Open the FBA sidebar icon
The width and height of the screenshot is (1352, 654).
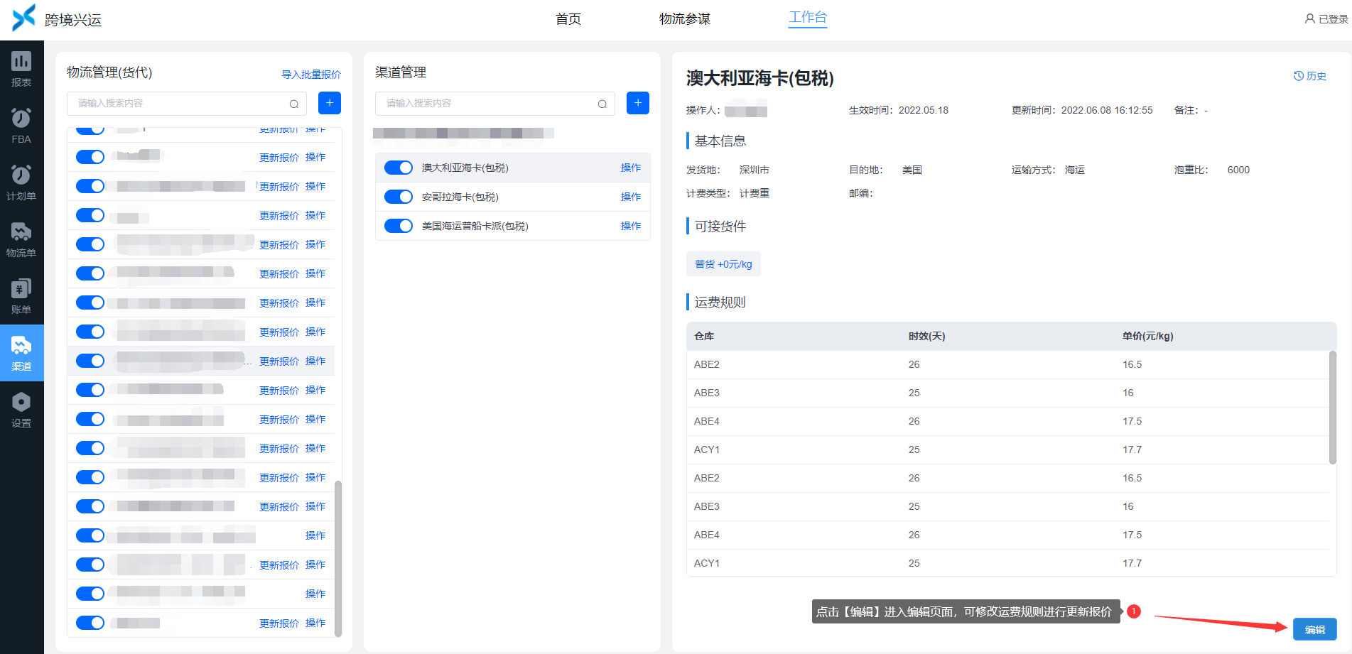coord(21,126)
